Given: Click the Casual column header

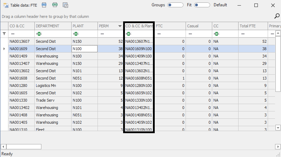Looking at the screenshot, I should 198,26.
